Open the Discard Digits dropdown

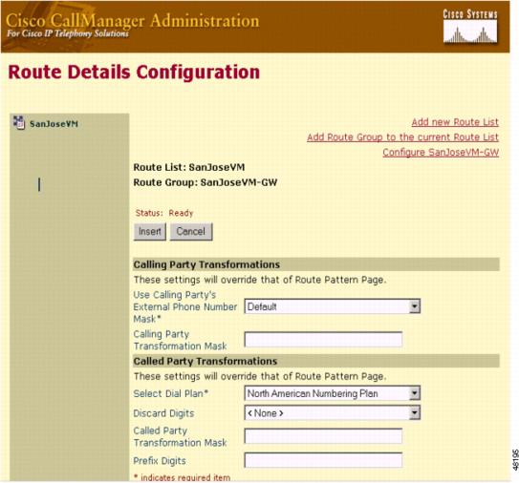(x=333, y=413)
